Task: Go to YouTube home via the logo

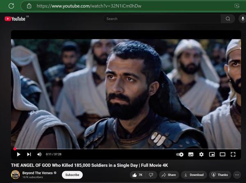Action: [15, 19]
